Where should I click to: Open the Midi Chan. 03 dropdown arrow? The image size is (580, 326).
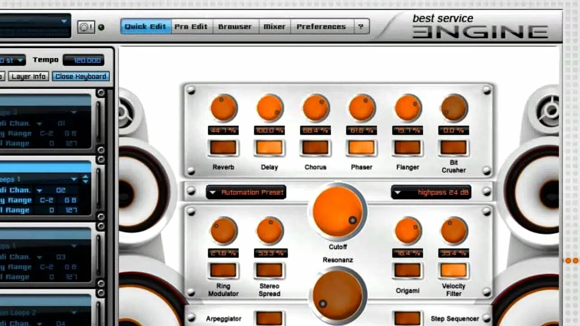pos(39,257)
